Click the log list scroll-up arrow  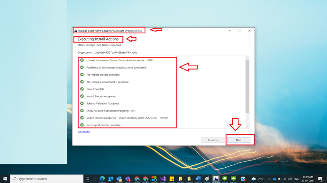pyautogui.click(x=247, y=58)
